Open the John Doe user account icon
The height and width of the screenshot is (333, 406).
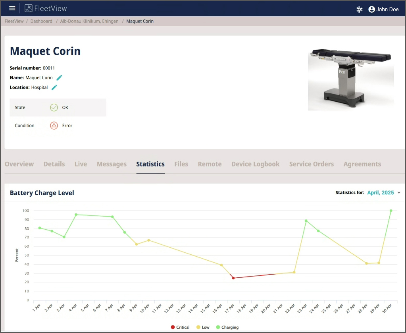[371, 9]
